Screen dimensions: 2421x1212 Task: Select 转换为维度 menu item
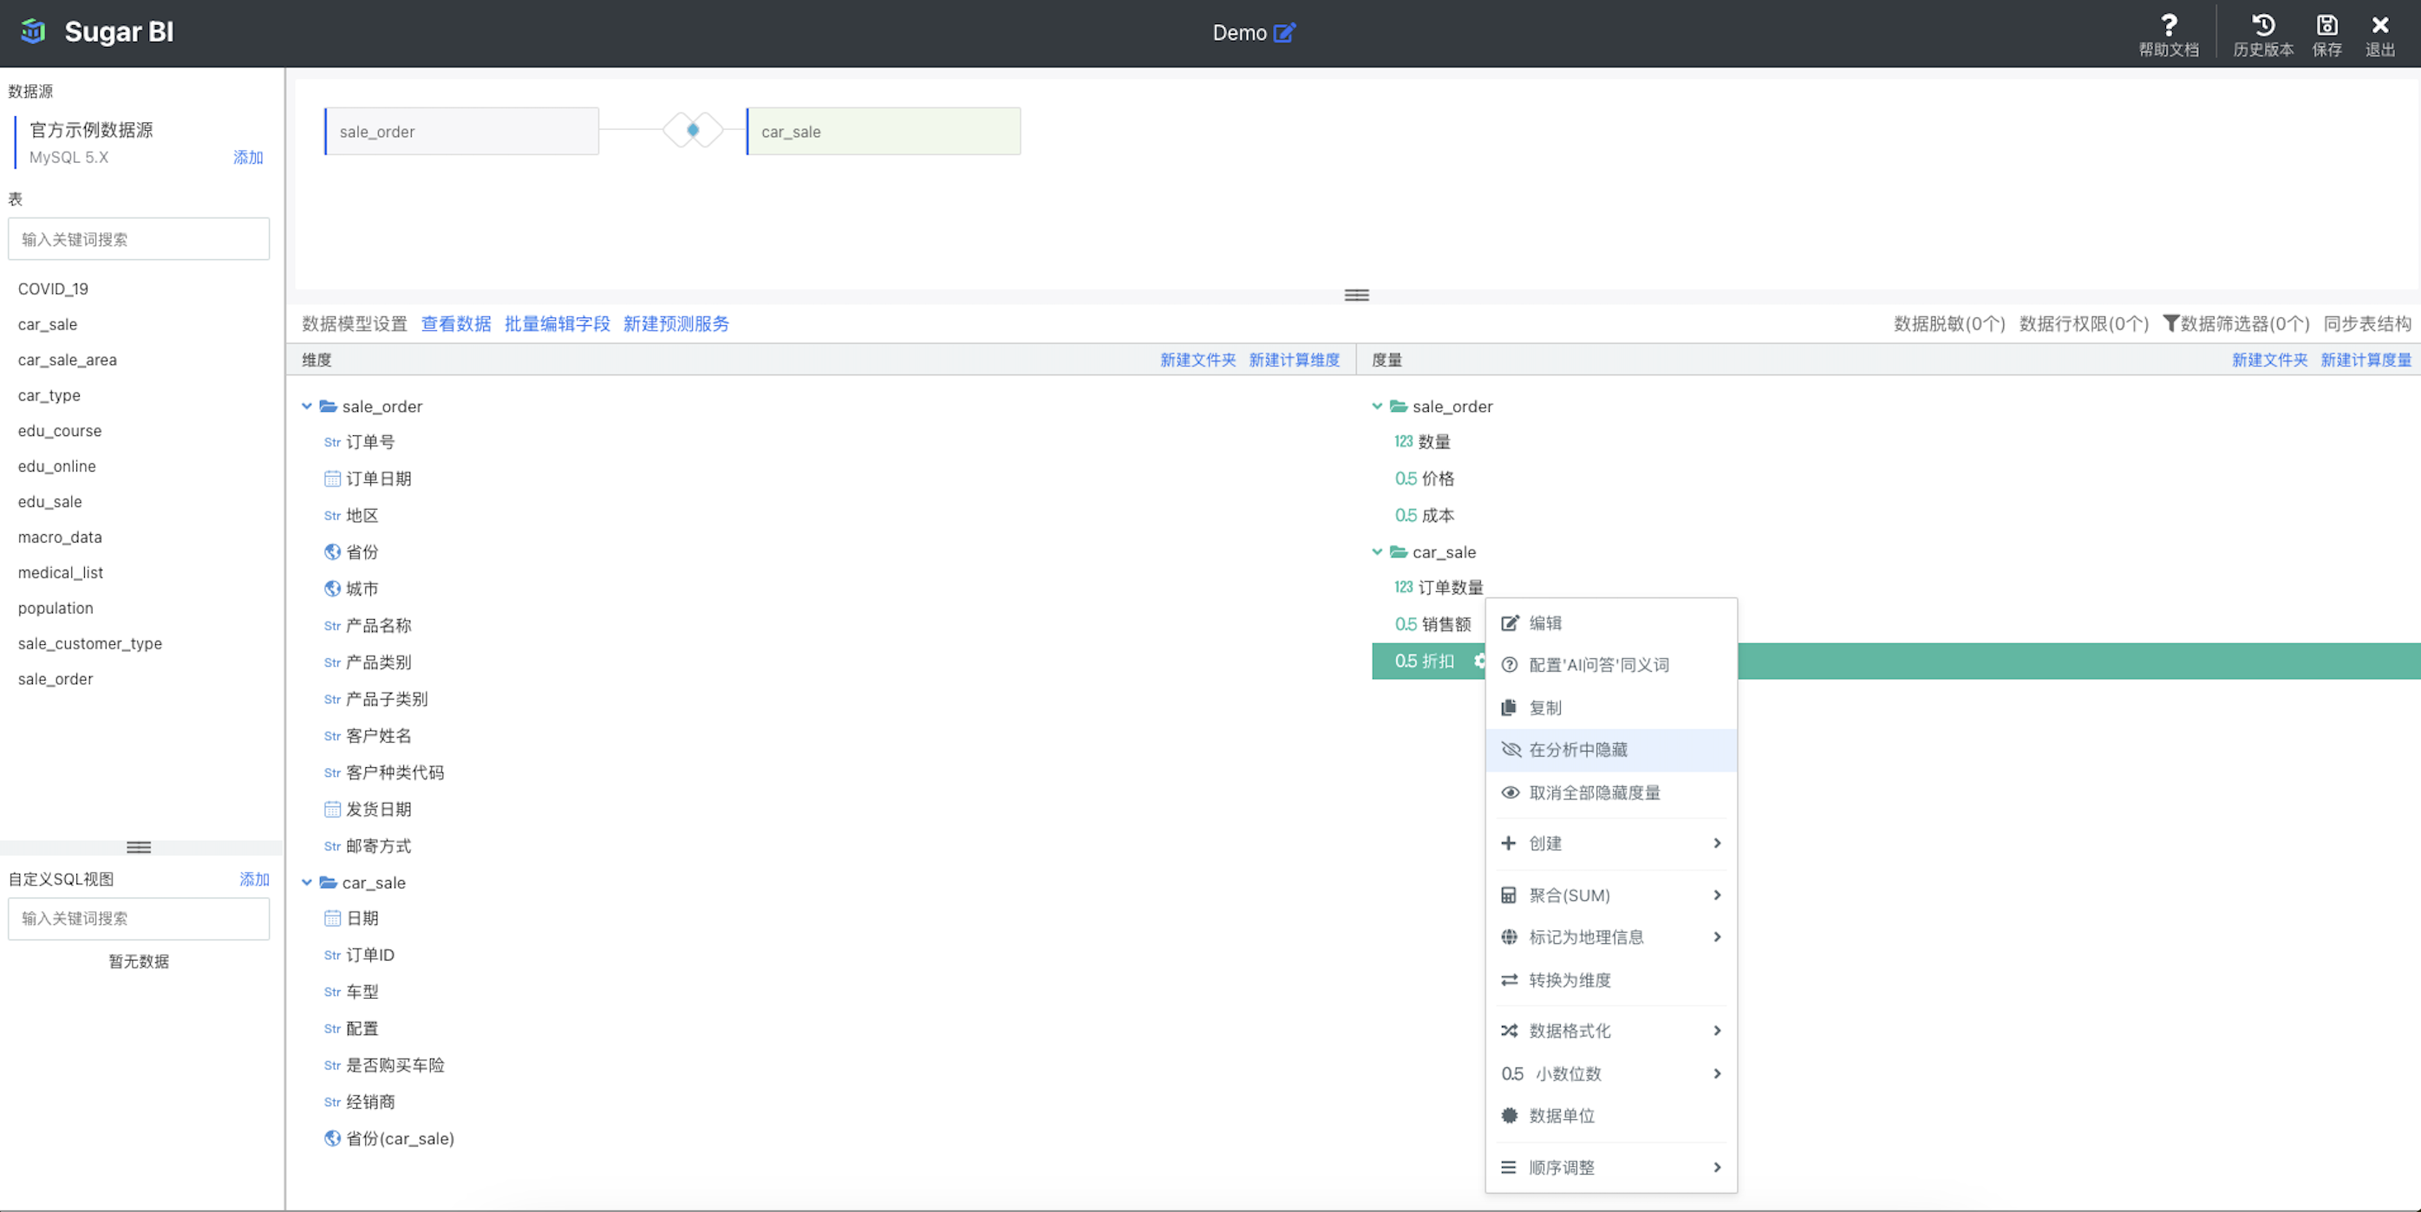pyautogui.click(x=1611, y=981)
